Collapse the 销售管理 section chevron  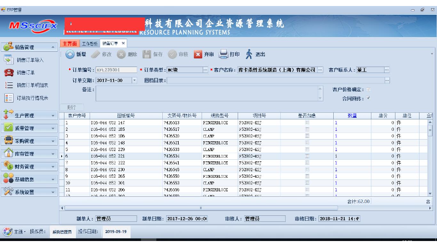pos(53,47)
